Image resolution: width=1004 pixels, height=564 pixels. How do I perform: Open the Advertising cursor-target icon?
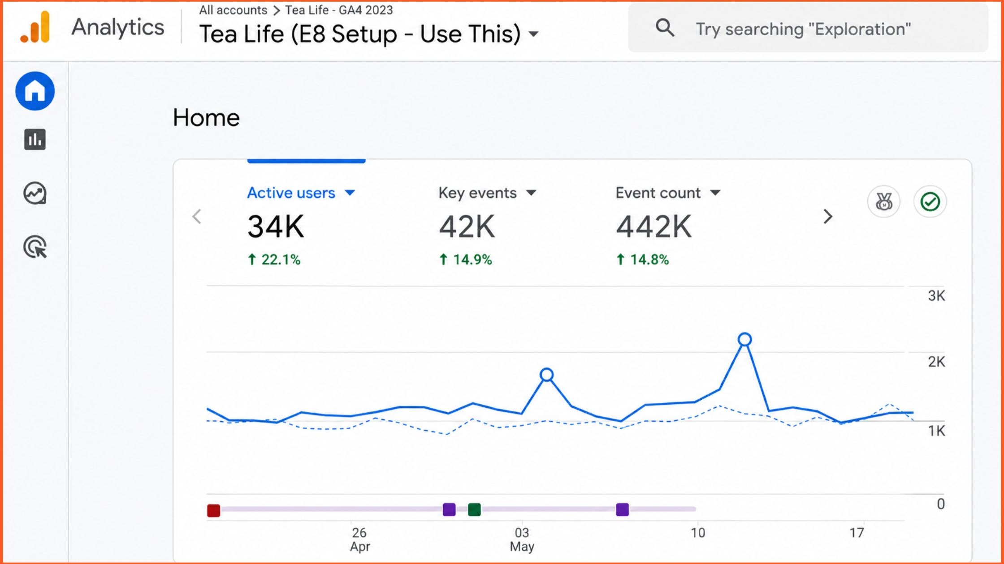(x=35, y=247)
